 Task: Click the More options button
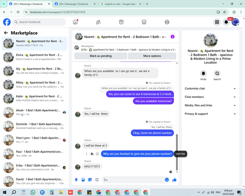click(152, 56)
